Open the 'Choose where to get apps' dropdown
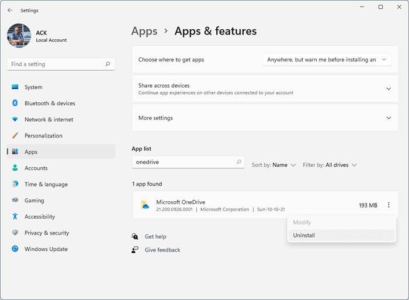The width and height of the screenshot is (409, 300). point(327,60)
